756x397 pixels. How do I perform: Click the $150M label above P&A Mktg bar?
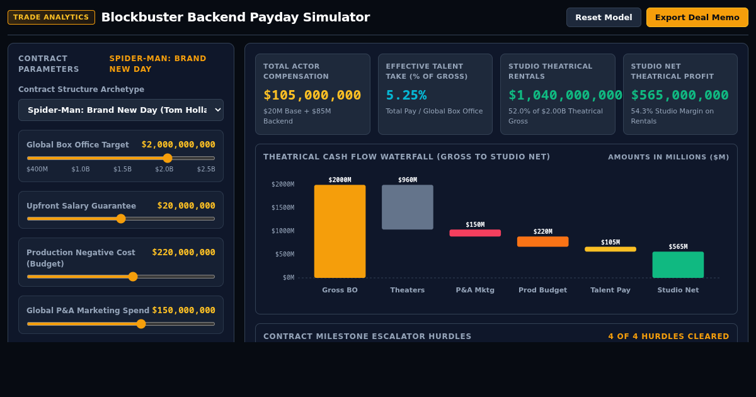tap(475, 224)
